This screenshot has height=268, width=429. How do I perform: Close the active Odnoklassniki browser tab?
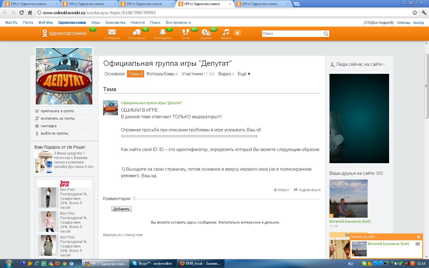(x=230, y=4)
